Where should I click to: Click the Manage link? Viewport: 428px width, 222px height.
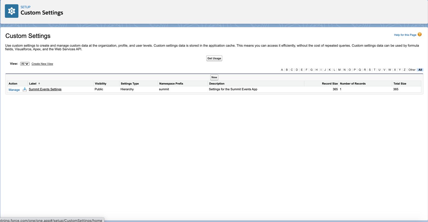pyautogui.click(x=14, y=90)
